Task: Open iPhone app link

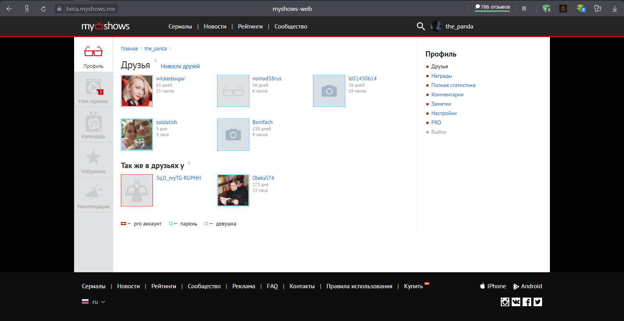Action: 493,286
